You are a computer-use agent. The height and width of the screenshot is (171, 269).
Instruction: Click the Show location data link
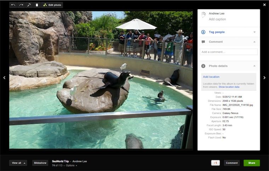[229, 87]
